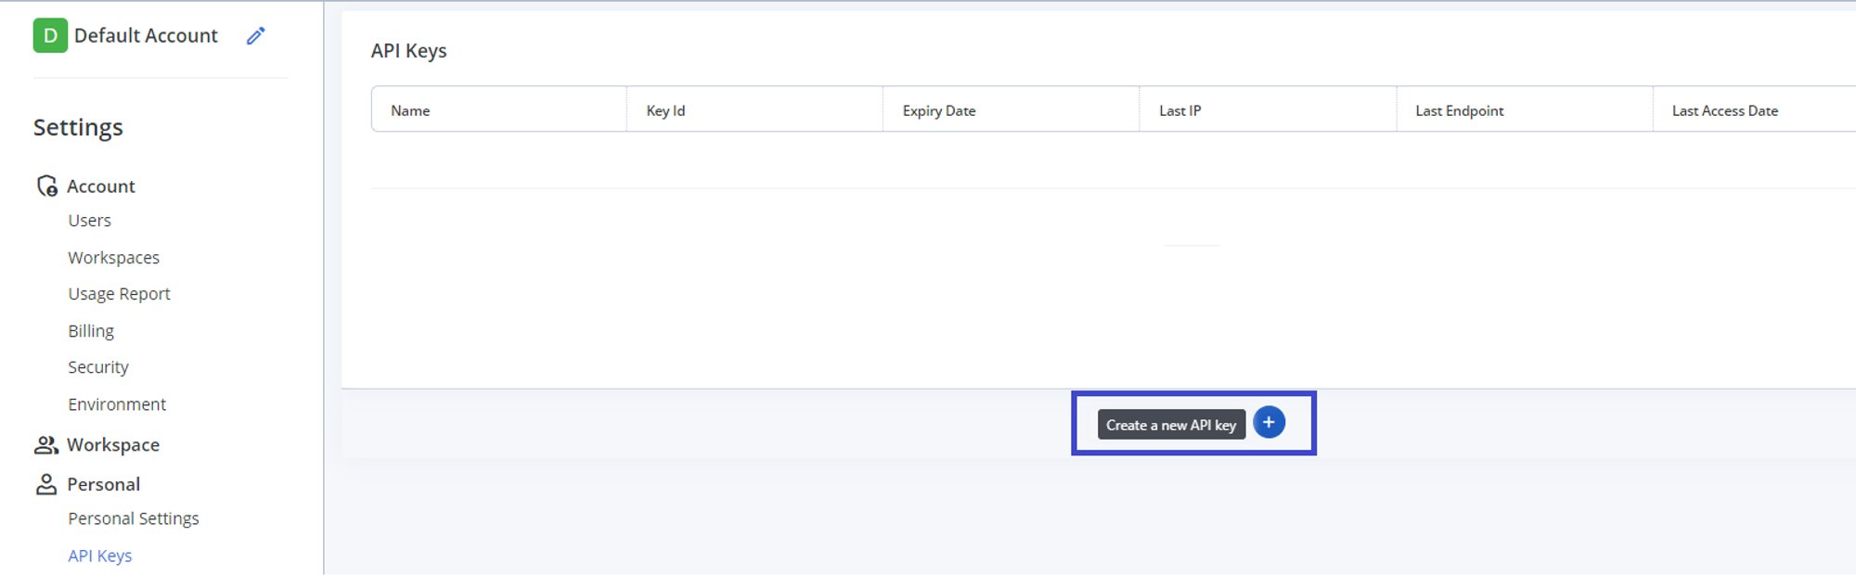Expand the Personal settings section
Screen dimensions: 1856x575
pos(103,484)
